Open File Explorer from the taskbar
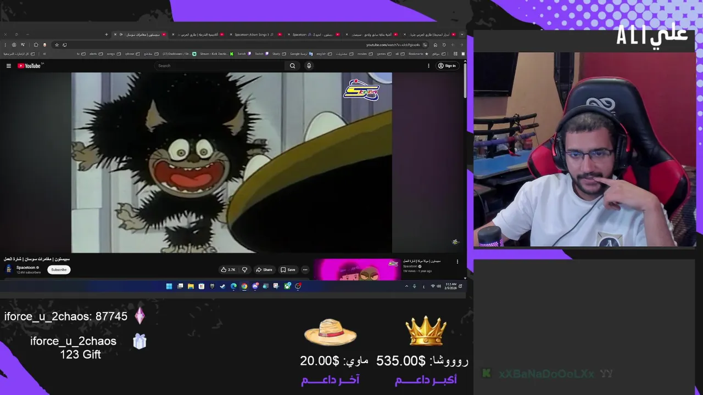The image size is (703, 395). tap(191, 286)
